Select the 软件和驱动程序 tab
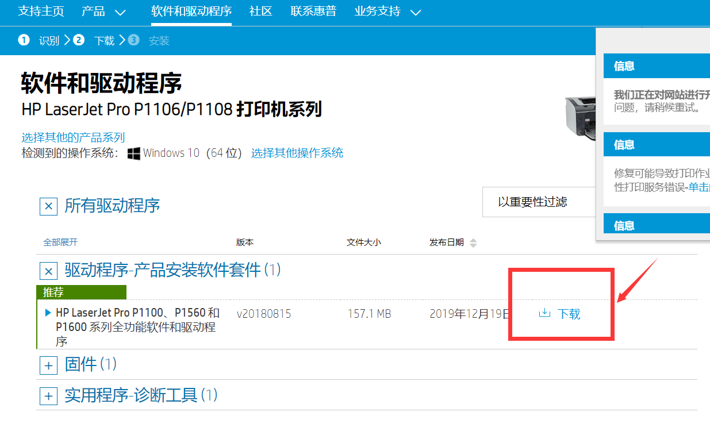Image resolution: width=710 pixels, height=431 pixels. [x=191, y=11]
